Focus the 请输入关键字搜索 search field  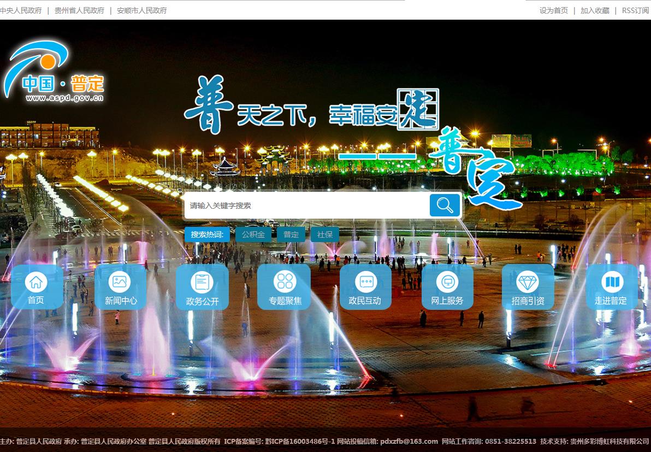pos(306,205)
